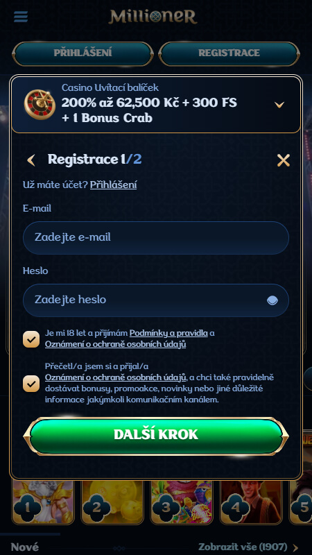
Task: Toggle password visibility eye icon
Action: tap(272, 300)
